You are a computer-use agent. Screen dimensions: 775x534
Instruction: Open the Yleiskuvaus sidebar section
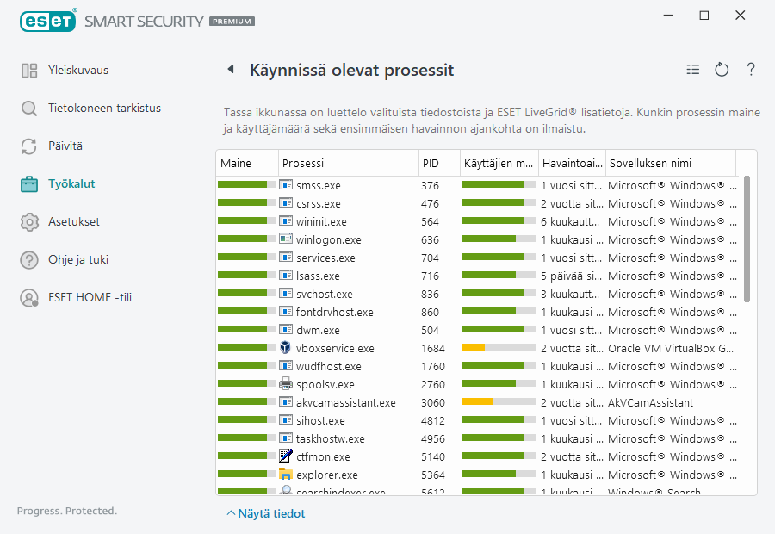(77, 71)
